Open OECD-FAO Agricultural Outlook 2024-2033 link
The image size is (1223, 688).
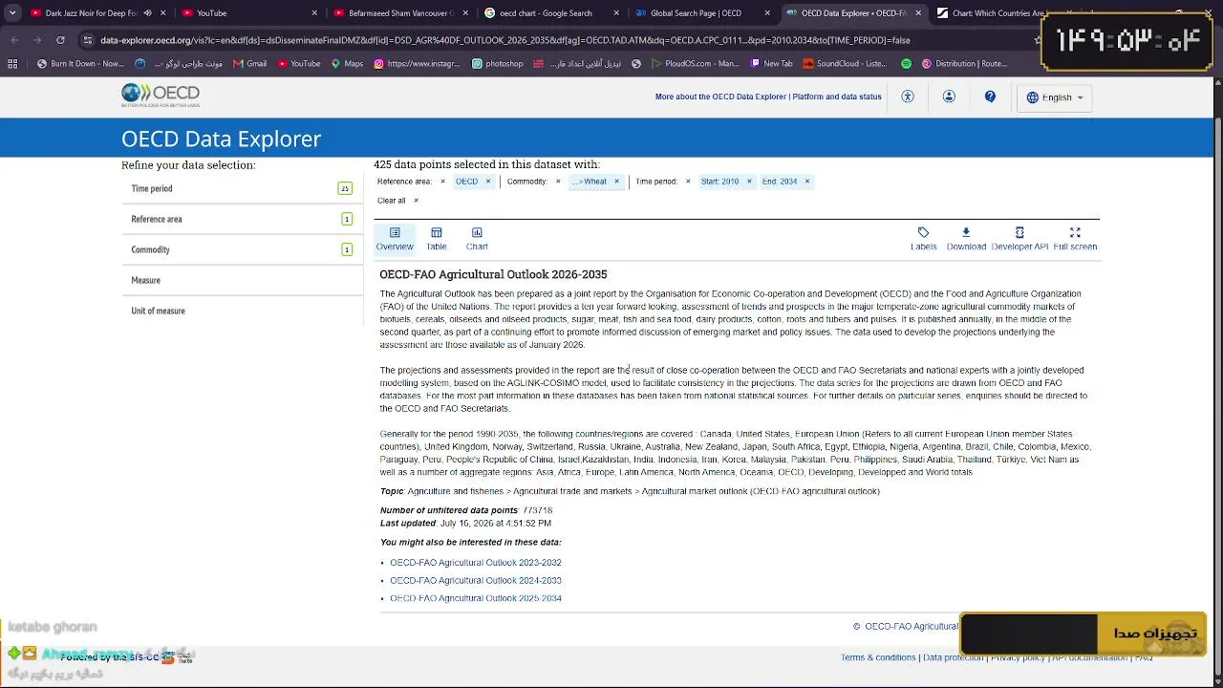(475, 580)
